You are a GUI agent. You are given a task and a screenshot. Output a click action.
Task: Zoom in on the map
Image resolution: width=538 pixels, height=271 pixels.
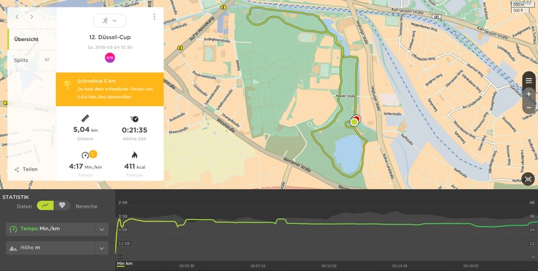pos(529,94)
